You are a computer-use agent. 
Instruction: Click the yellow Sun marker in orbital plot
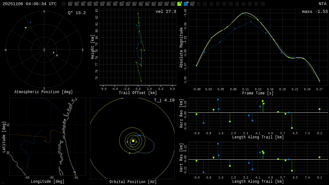tap(133, 141)
